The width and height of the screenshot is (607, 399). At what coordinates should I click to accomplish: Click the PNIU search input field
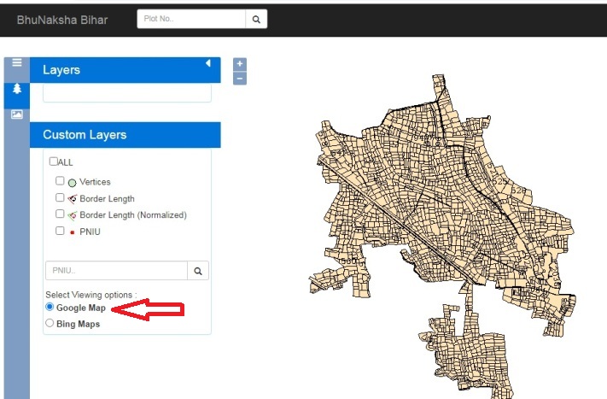tap(116, 271)
